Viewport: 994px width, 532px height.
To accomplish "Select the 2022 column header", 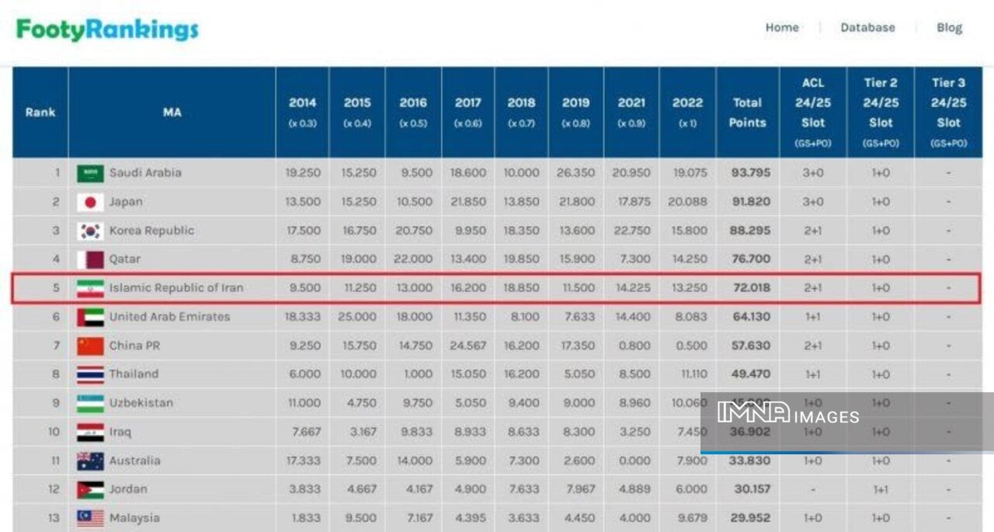I will coord(687,112).
